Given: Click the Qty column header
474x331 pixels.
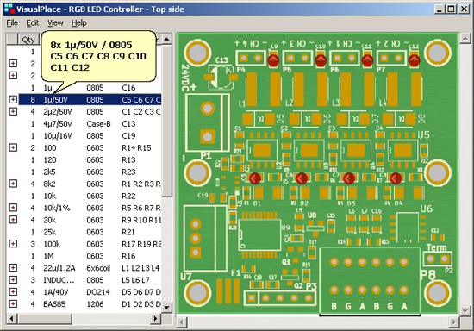Looking at the screenshot, I should point(28,40).
